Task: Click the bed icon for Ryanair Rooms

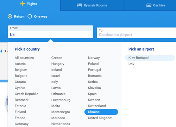Action: (x=80, y=5)
